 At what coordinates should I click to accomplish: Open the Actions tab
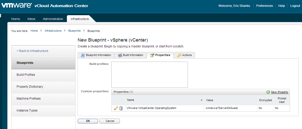(x=184, y=55)
